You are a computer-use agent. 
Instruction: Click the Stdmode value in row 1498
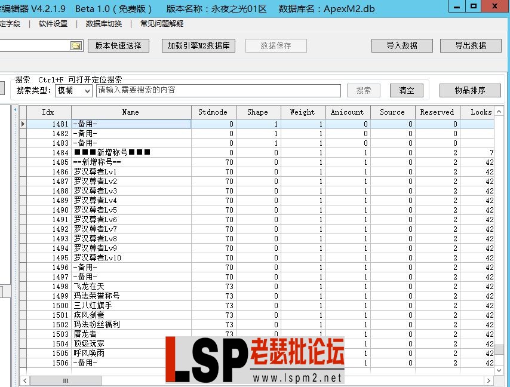[213, 287]
